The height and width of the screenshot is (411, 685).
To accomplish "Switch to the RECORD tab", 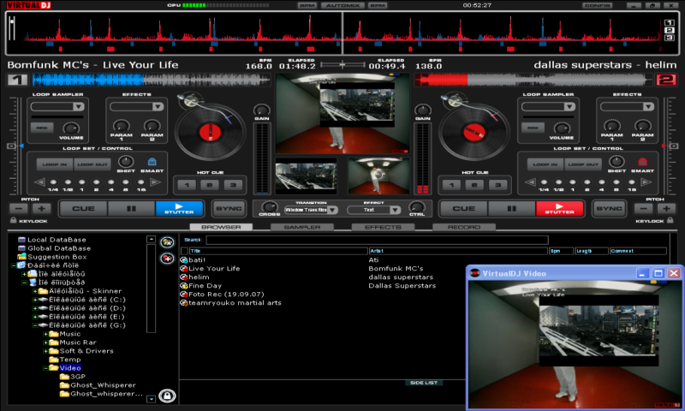I will point(463,227).
